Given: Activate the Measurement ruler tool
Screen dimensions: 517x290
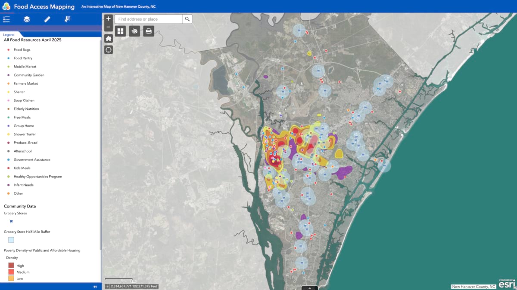Looking at the screenshot, I should [x=47, y=19].
